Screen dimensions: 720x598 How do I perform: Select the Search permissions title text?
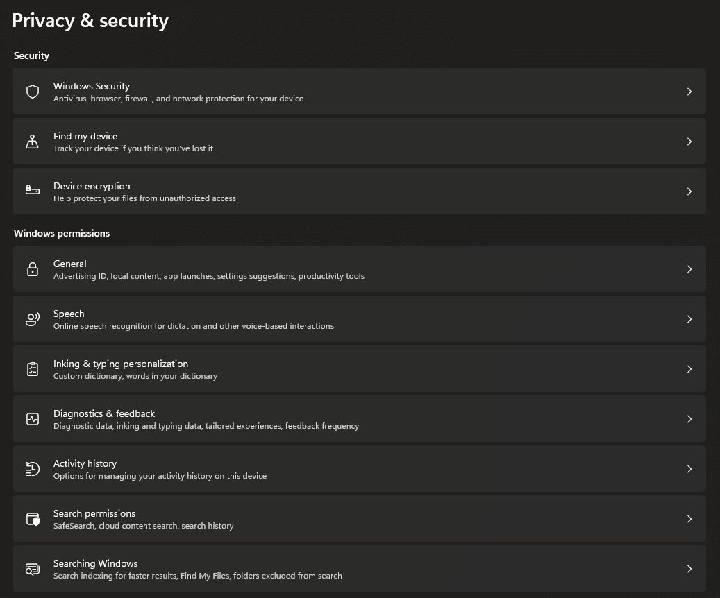94,513
